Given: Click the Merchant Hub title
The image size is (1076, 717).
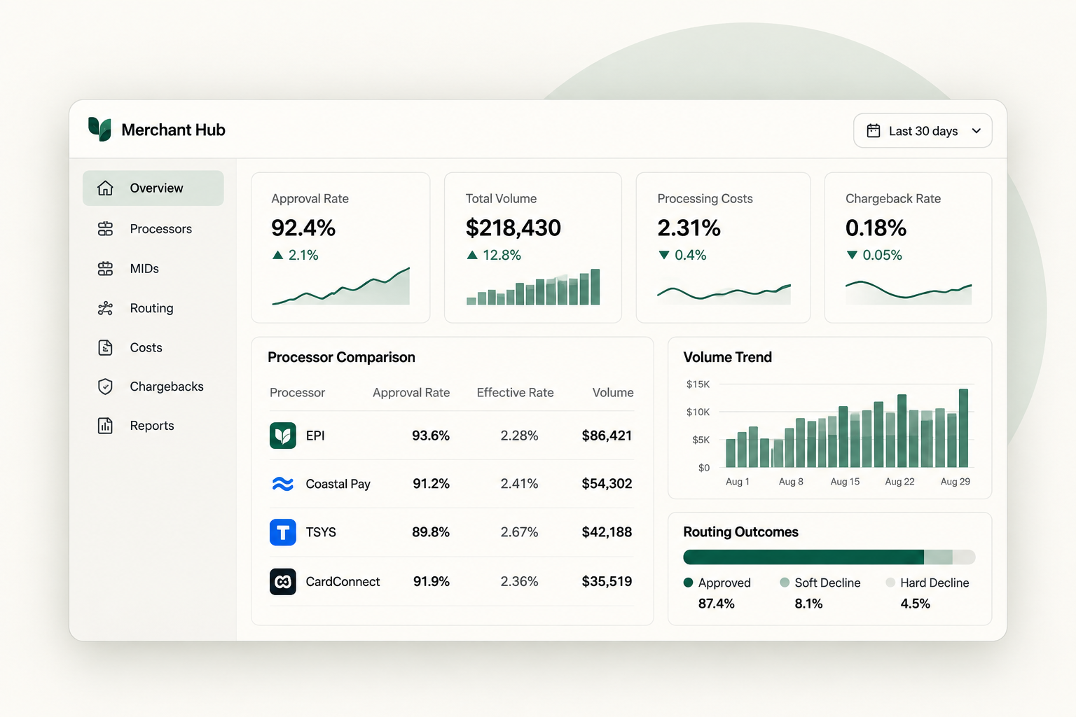Looking at the screenshot, I should pyautogui.click(x=173, y=130).
